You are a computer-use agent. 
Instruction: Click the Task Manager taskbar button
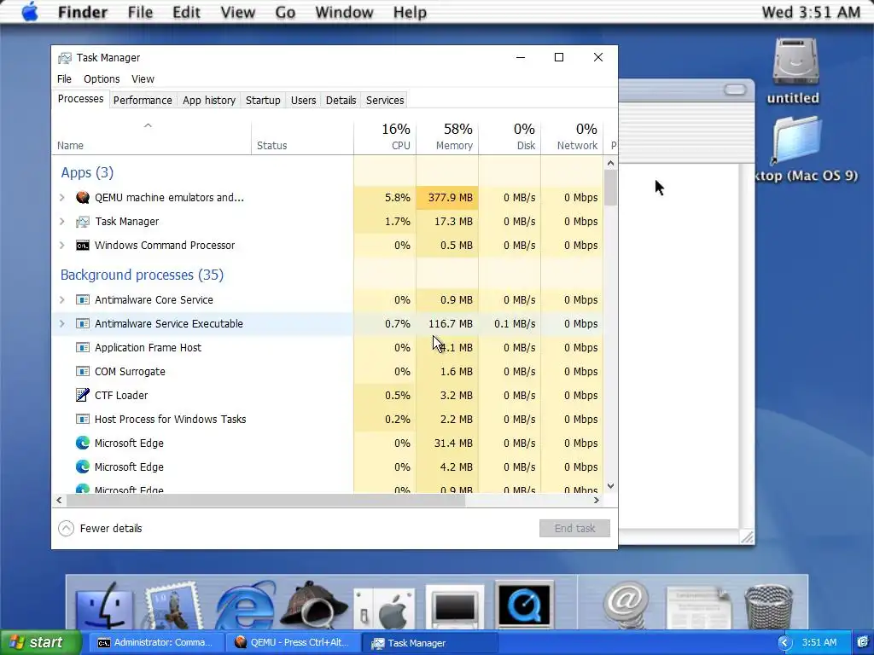[x=430, y=643]
